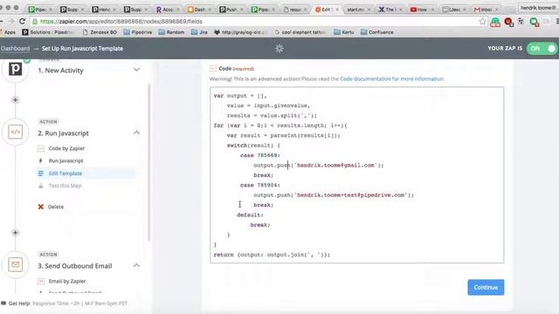The width and height of the screenshot is (559, 314).
Task: Turn off the Your Zap Is ON switch
Action: tap(542, 49)
